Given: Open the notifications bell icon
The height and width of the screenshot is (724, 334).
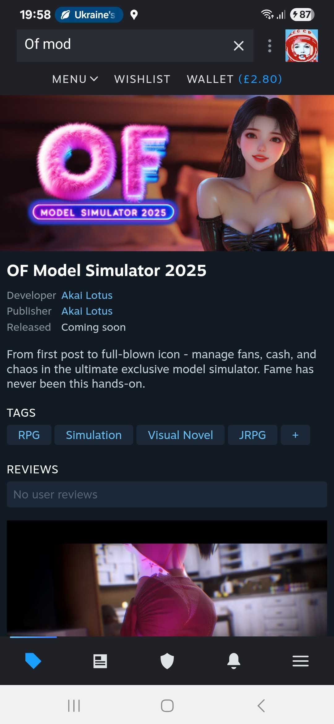Looking at the screenshot, I should [234, 661].
